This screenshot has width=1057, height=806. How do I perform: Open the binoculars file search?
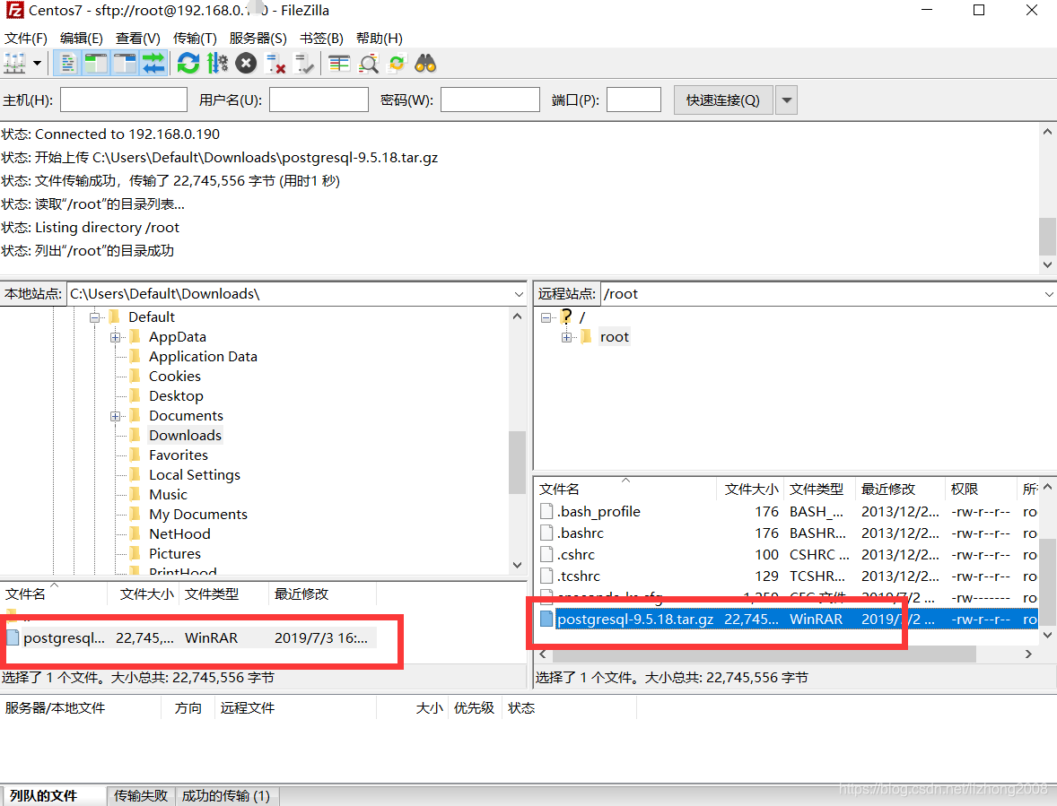tap(425, 64)
